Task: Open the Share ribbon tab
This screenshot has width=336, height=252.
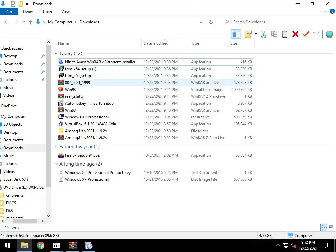Action: click(x=47, y=11)
